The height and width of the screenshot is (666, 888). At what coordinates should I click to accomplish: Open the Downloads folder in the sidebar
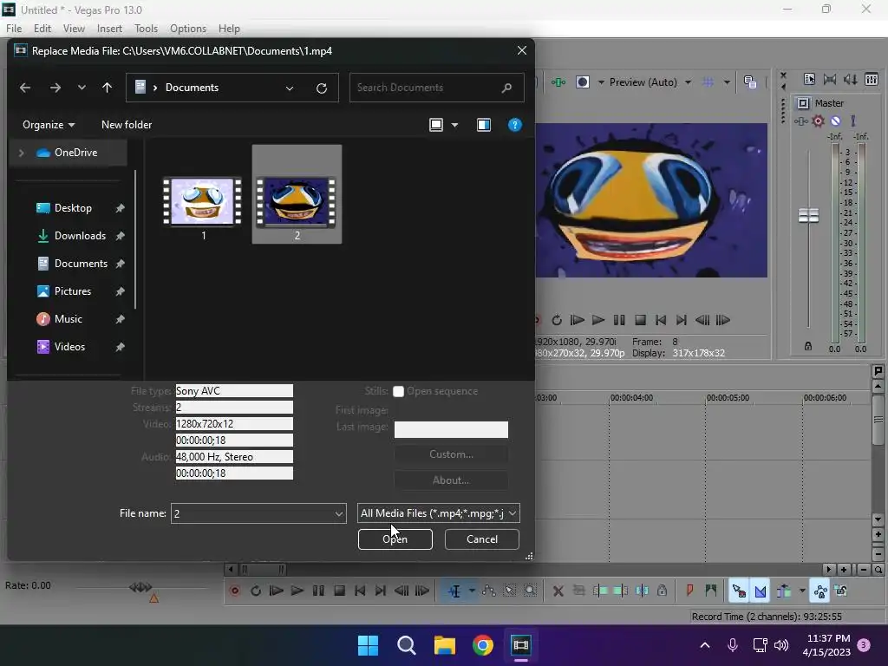point(80,236)
